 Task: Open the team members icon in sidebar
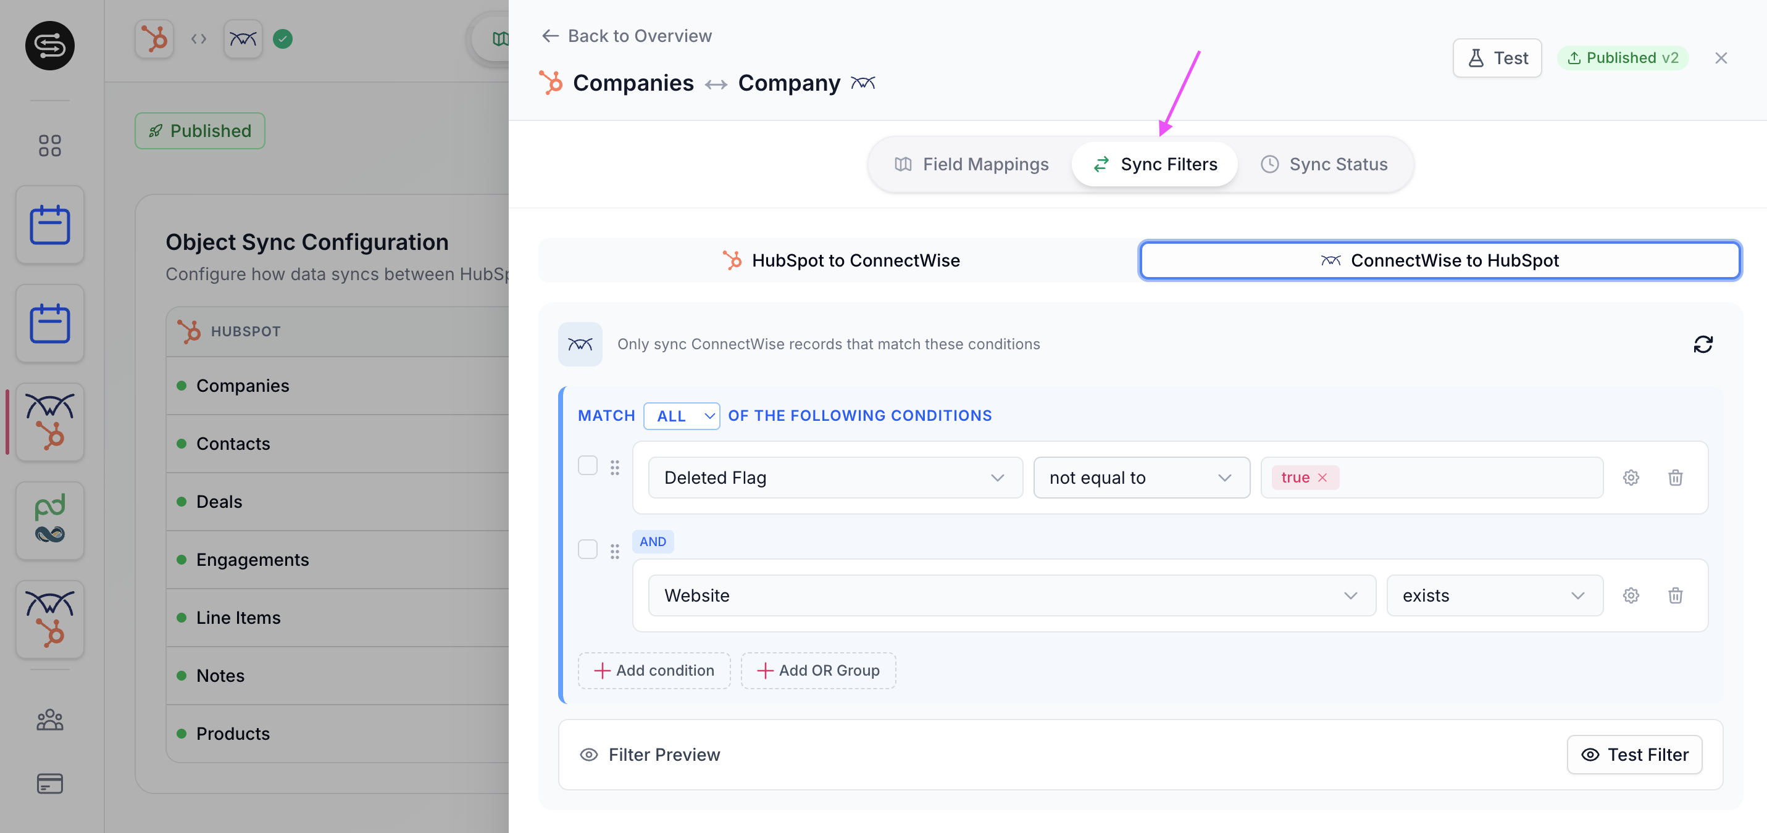[x=50, y=720]
